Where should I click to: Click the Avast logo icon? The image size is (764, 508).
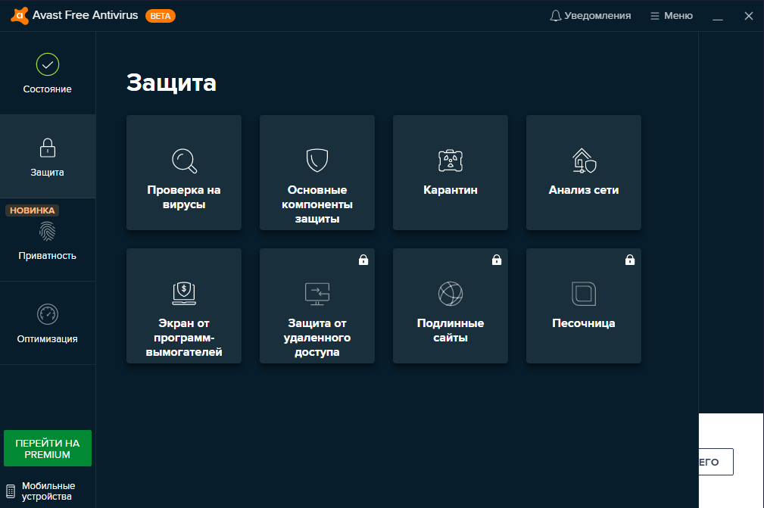[x=20, y=16]
